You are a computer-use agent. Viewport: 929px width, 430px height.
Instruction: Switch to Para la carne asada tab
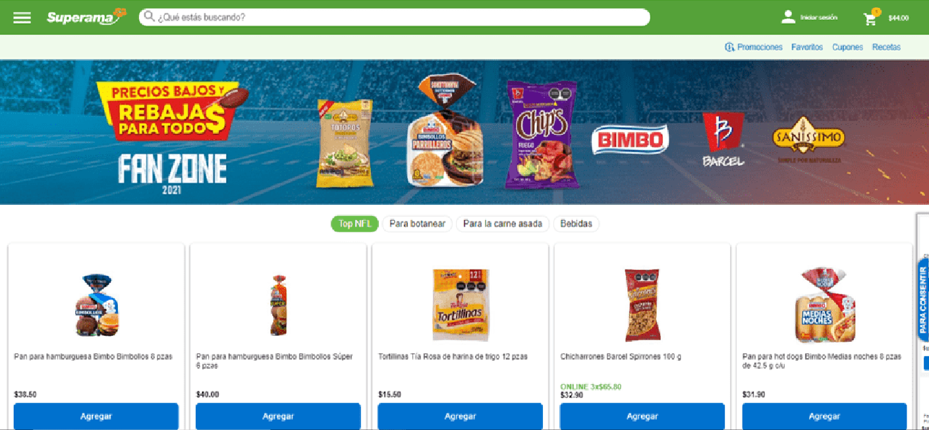(503, 224)
